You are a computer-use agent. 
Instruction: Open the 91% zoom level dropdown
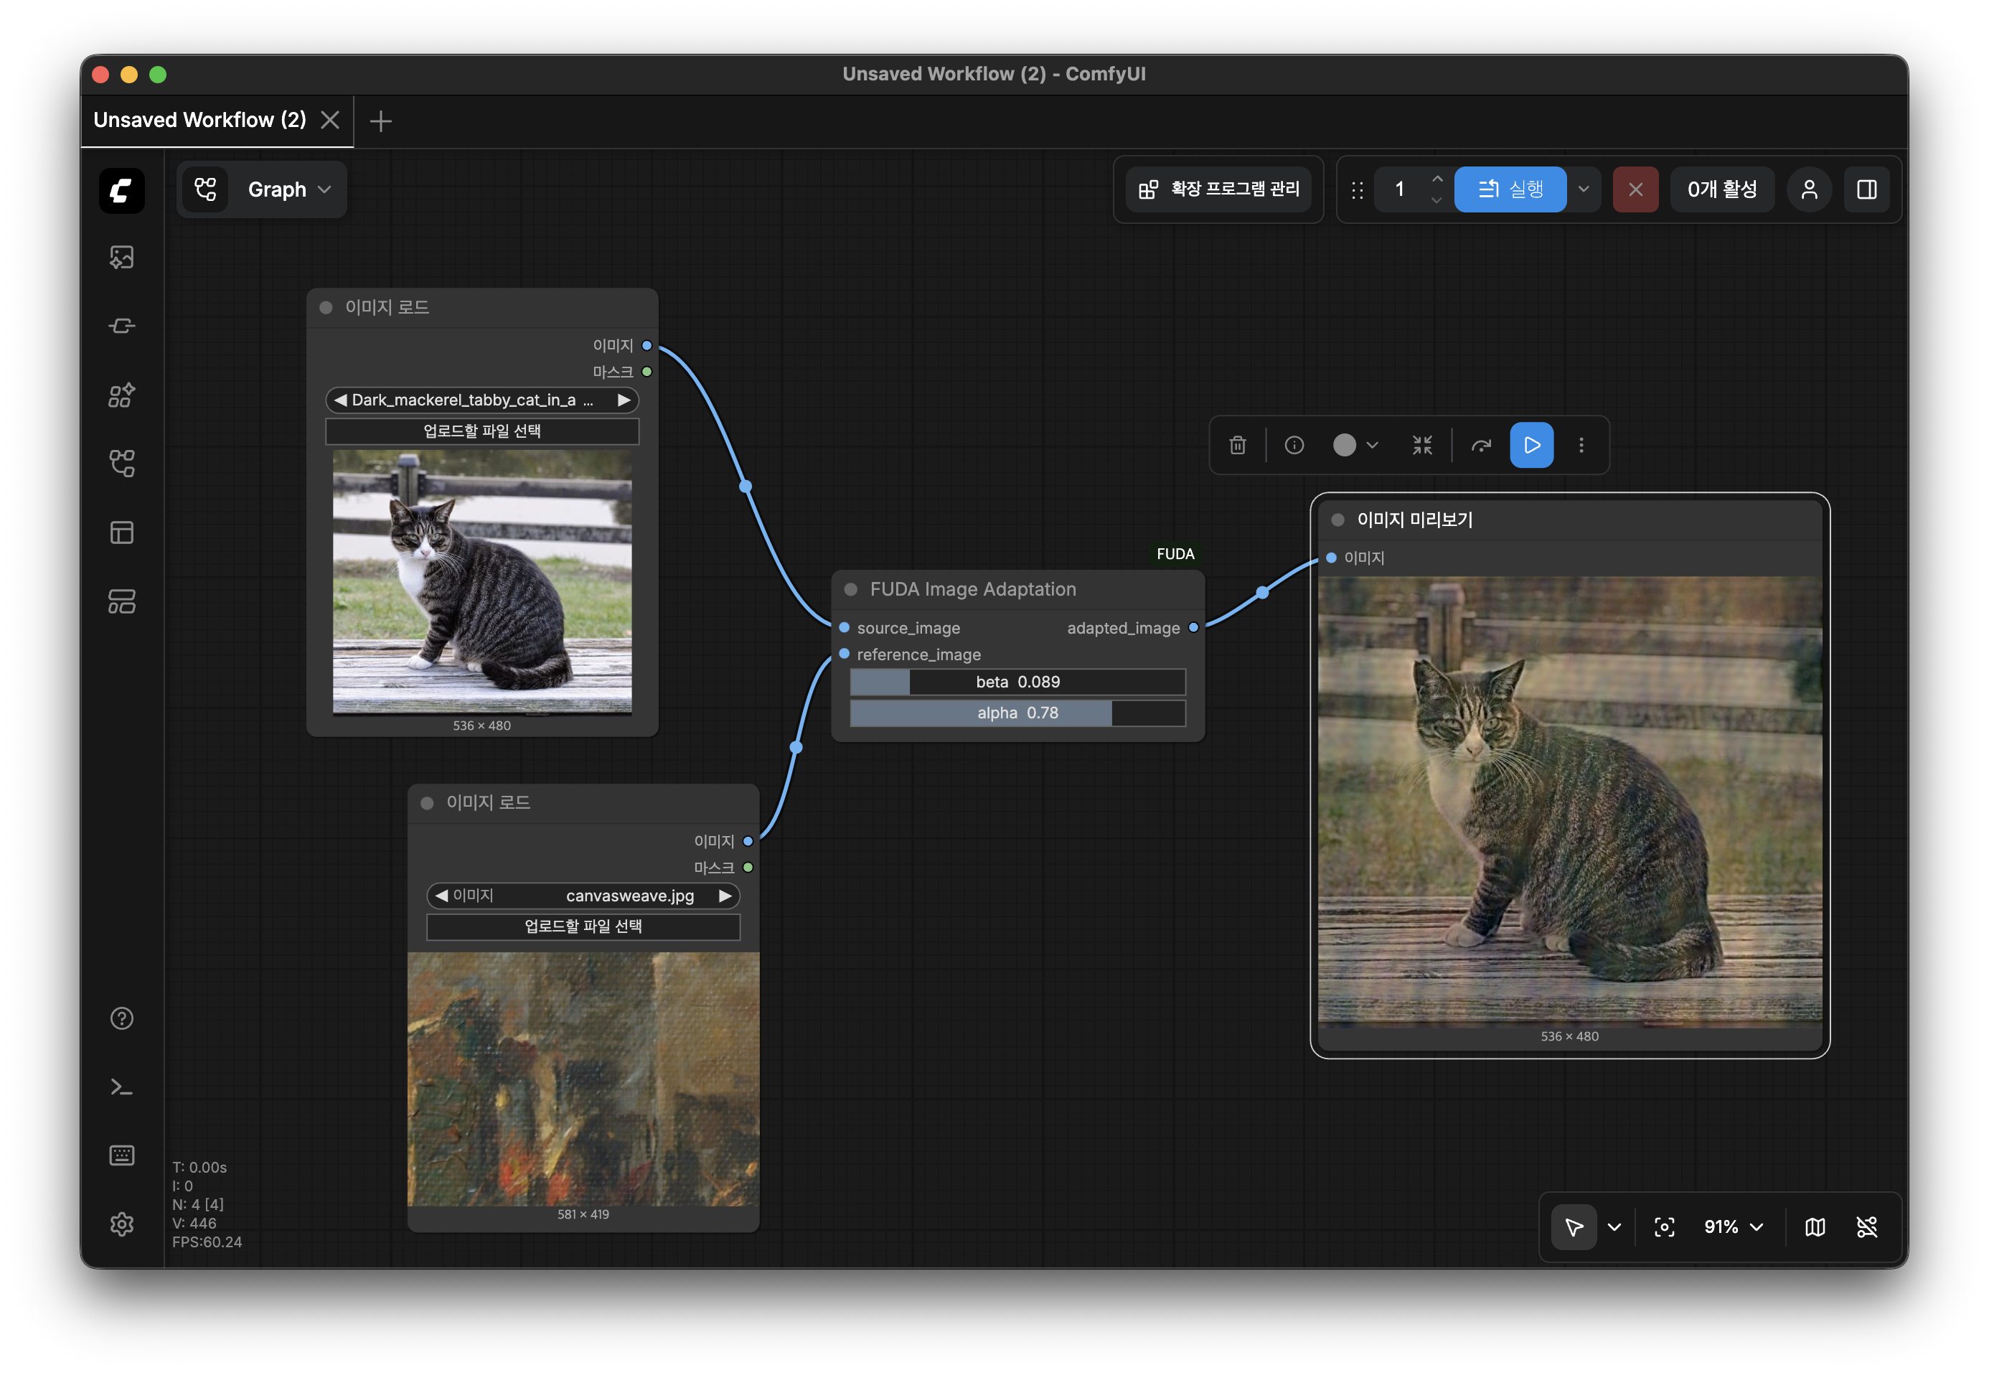1733,1227
